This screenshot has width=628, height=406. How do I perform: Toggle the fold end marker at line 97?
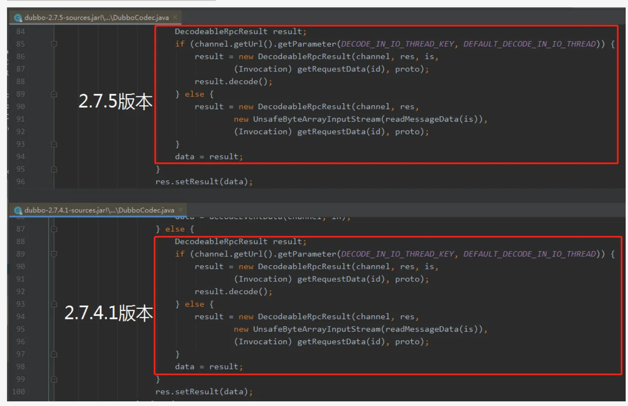click(54, 354)
